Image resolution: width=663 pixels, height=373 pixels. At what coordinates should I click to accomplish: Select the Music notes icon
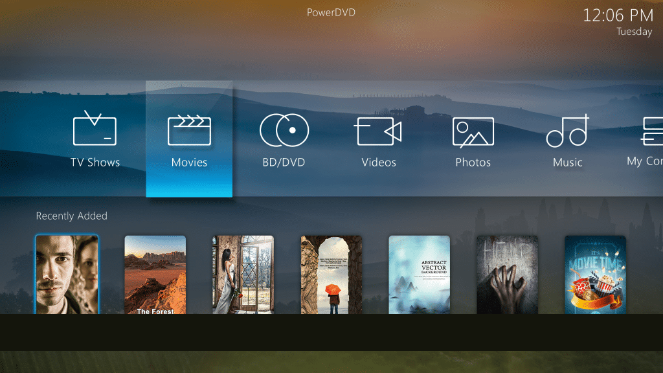coord(567,131)
